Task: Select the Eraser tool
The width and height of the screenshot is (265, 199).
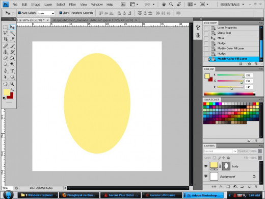Action: 6,58
